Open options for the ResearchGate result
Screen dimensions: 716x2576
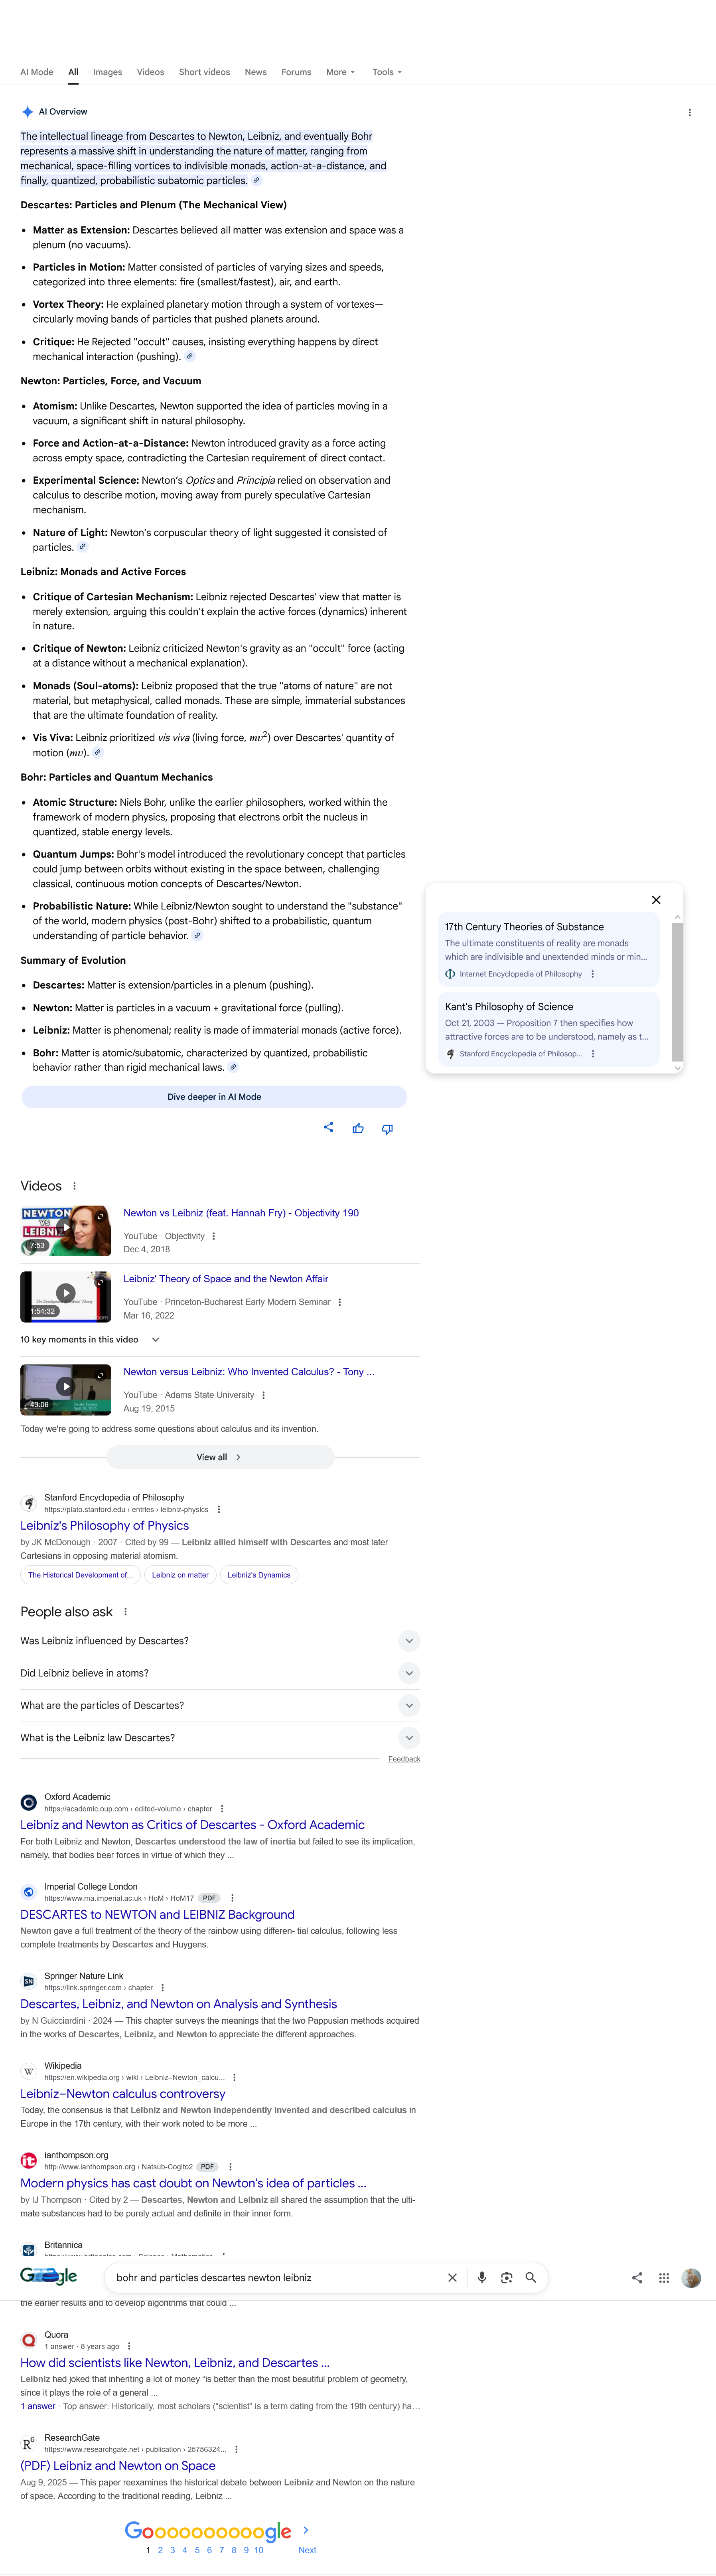pos(237,2450)
